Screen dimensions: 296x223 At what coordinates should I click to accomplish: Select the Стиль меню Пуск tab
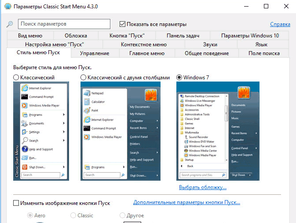[x=38, y=52]
